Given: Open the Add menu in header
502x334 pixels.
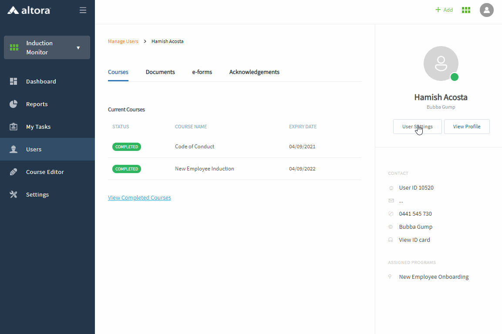Looking at the screenshot, I should pos(444,10).
